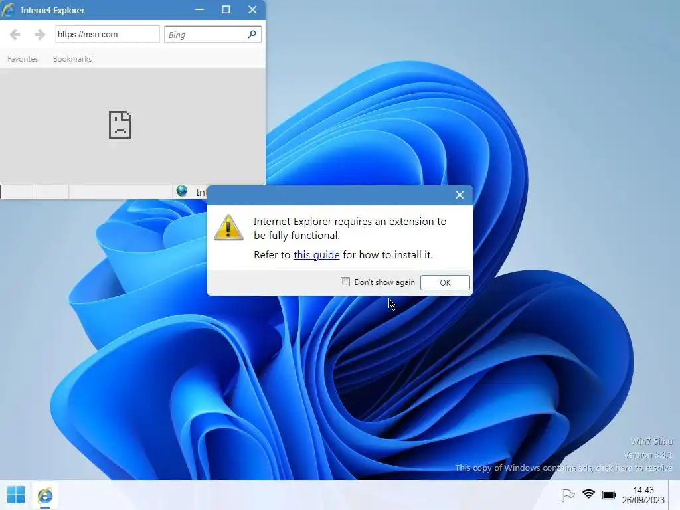Screen dimensions: 680x510
Task: Click the Show desktop strip right of the clock
Action: [x=674, y=495]
